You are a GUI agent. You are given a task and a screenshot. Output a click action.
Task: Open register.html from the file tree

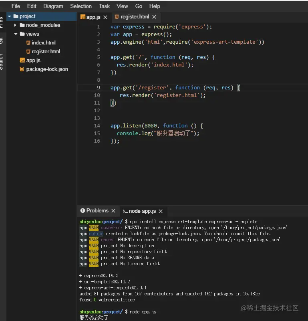point(46,51)
